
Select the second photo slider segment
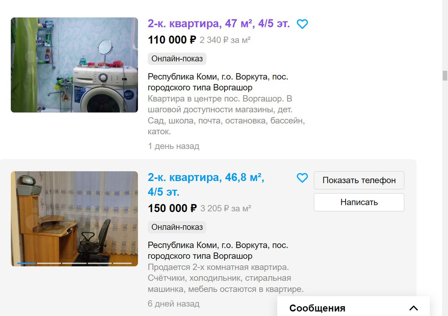tap(49, 263)
